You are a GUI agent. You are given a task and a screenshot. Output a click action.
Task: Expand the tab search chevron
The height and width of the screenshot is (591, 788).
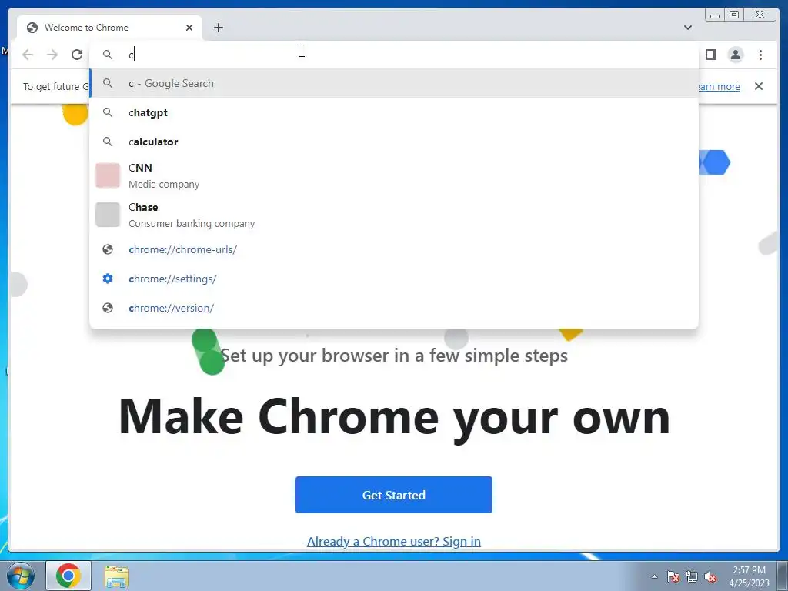point(687,28)
